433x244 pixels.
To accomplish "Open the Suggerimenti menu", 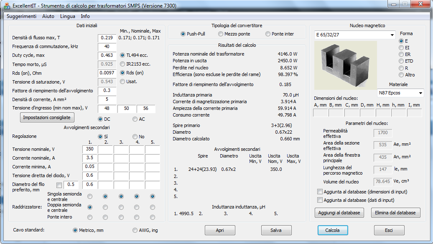I will point(22,16).
